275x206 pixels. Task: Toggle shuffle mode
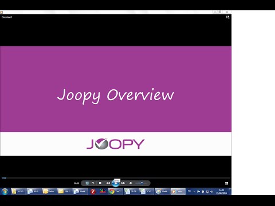[x=87, y=183]
